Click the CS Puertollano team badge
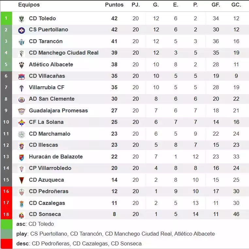This screenshot has height=249, width=249. (22, 30)
